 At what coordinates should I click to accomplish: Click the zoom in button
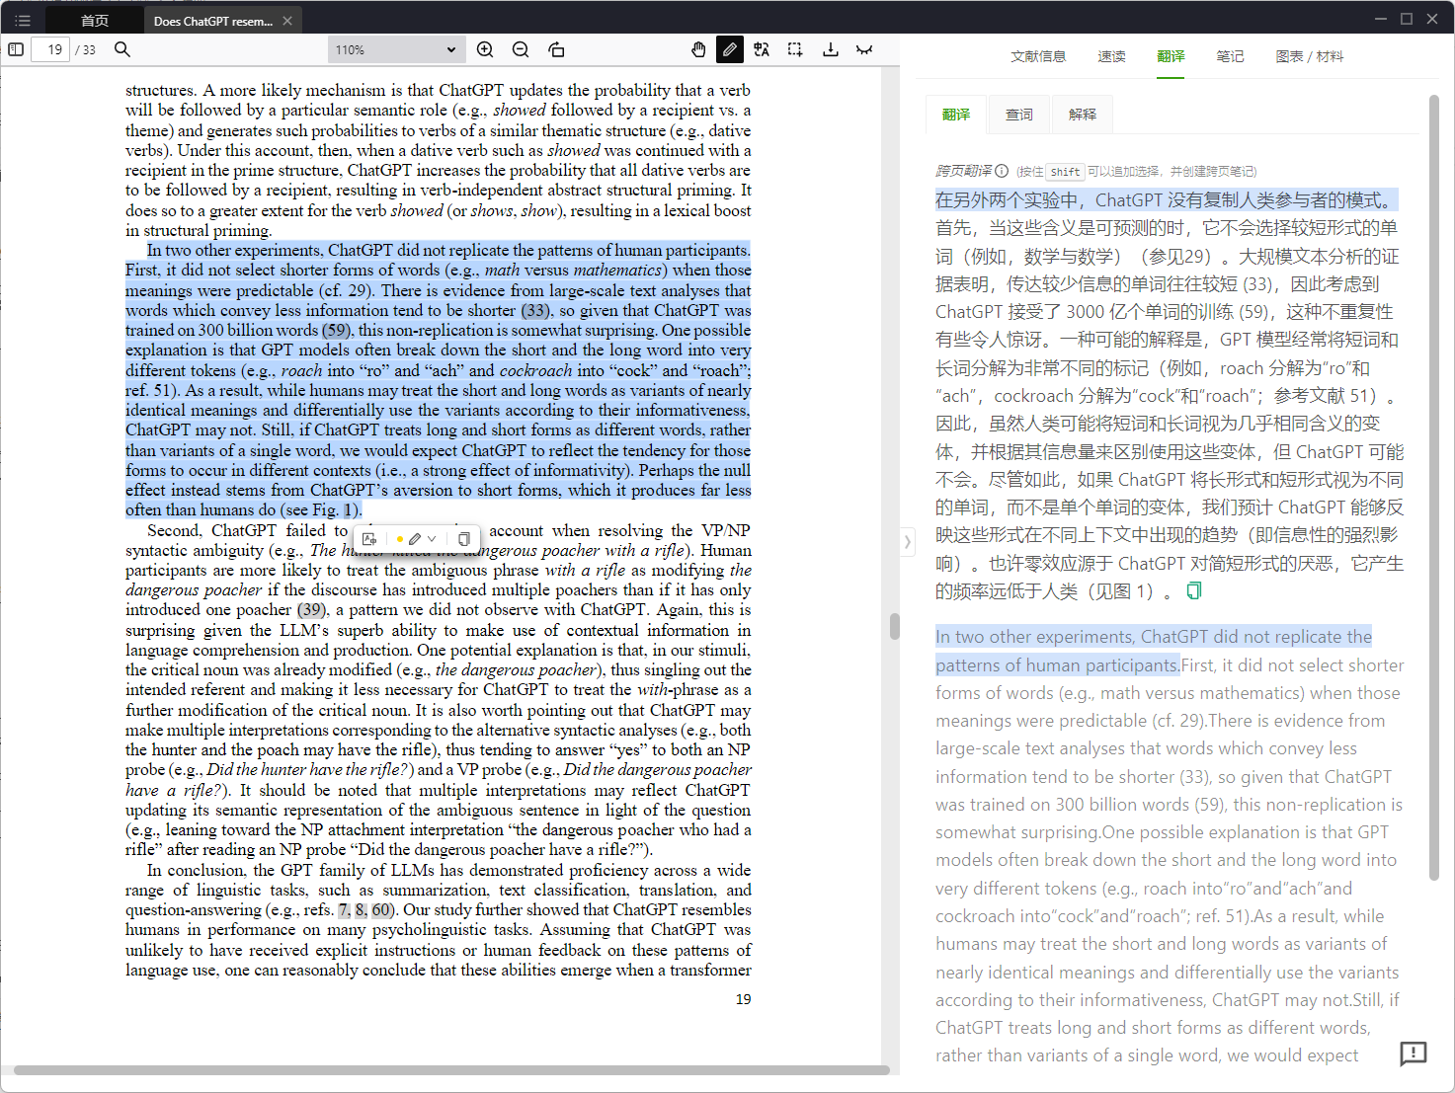[x=485, y=49]
